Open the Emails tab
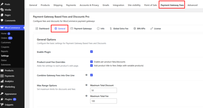This screenshot has width=203, height=108. pos(106,5)
